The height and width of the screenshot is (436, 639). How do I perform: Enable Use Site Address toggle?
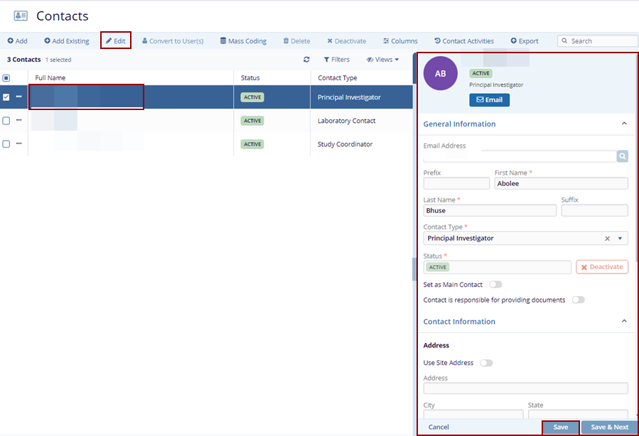click(486, 363)
